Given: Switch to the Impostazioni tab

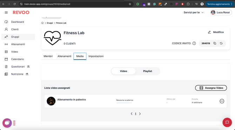Looking at the screenshot, I should (96, 56).
